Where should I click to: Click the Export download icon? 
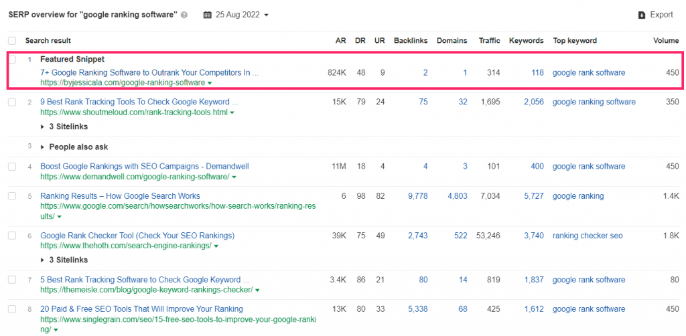coord(642,15)
